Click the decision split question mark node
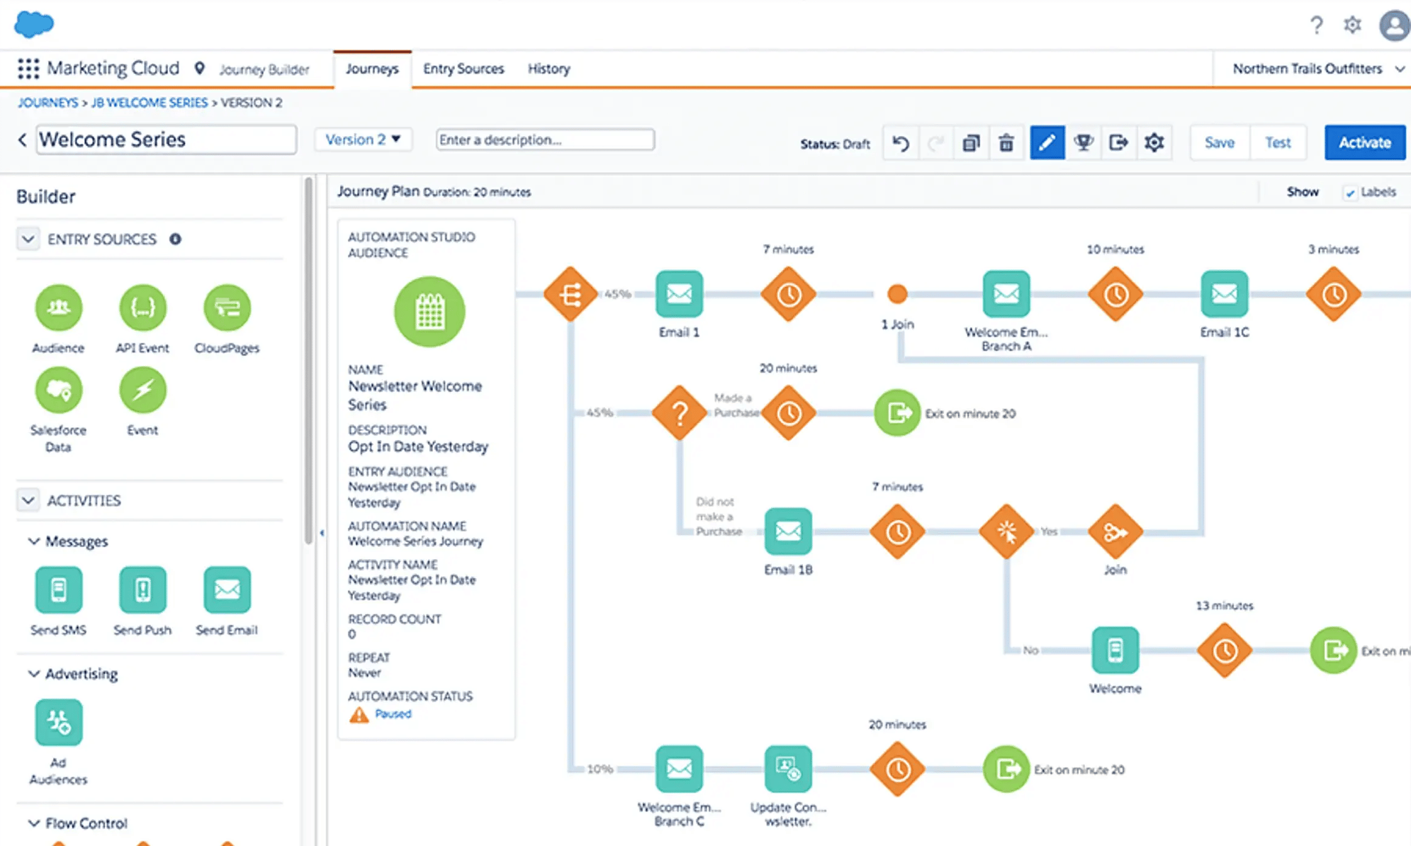This screenshot has width=1411, height=846. (x=679, y=412)
